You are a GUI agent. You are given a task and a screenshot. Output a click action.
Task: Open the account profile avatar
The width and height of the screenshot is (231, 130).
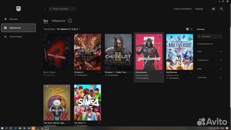pos(221,9)
